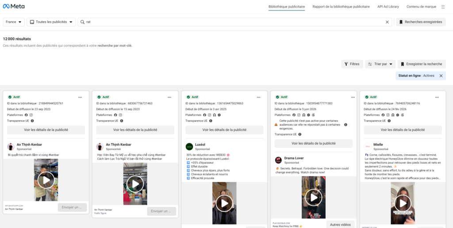Click Transparence UE info icon on Drama Lover card

(x=300, y=135)
